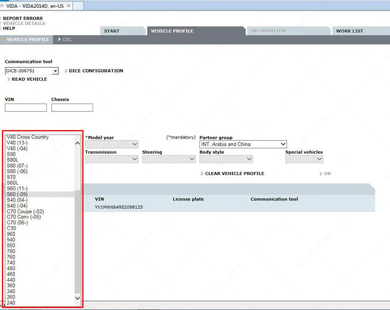The width and height of the screenshot is (390, 310).
Task: Switch to the VEHICLE PROFILE main tab
Action: coord(172,31)
